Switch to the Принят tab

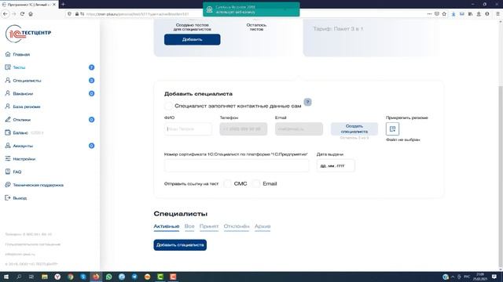pos(209,226)
